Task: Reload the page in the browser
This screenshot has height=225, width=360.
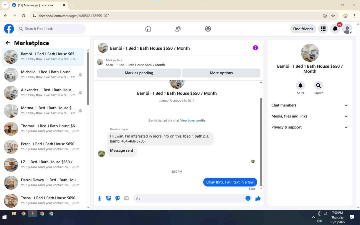Action: [x=23, y=16]
